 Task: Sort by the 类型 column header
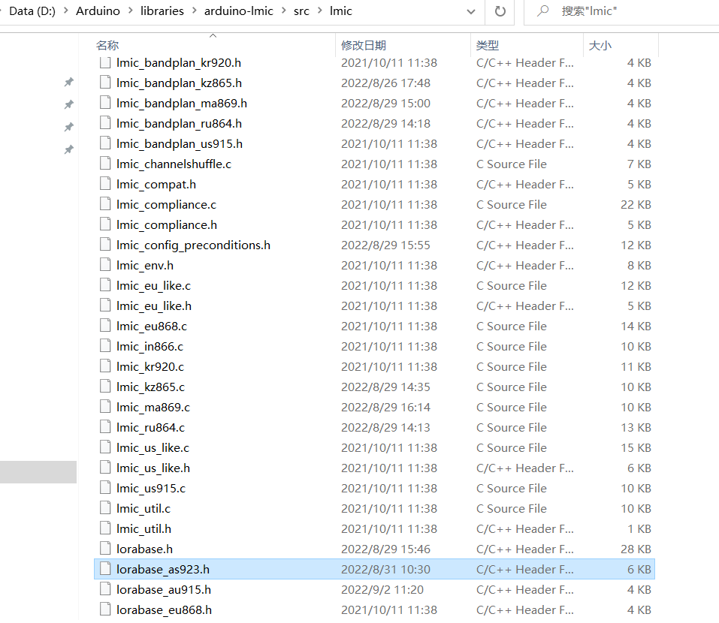488,45
